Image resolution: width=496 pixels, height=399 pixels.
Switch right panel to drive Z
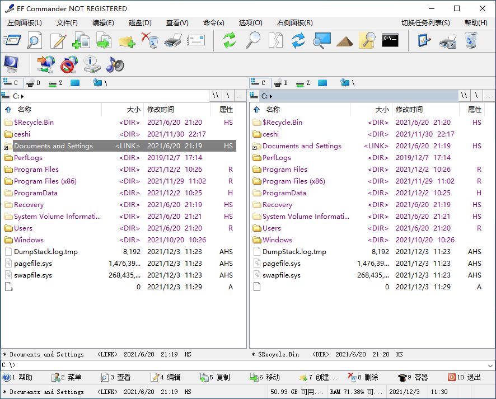(305, 83)
